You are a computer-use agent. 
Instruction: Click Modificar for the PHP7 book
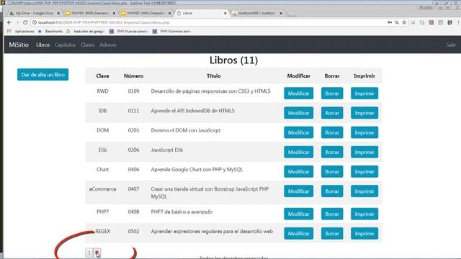click(298, 214)
